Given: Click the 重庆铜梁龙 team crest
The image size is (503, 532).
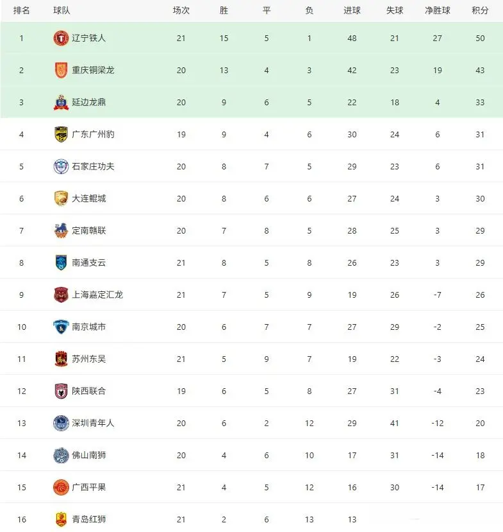Looking at the screenshot, I should [61, 71].
